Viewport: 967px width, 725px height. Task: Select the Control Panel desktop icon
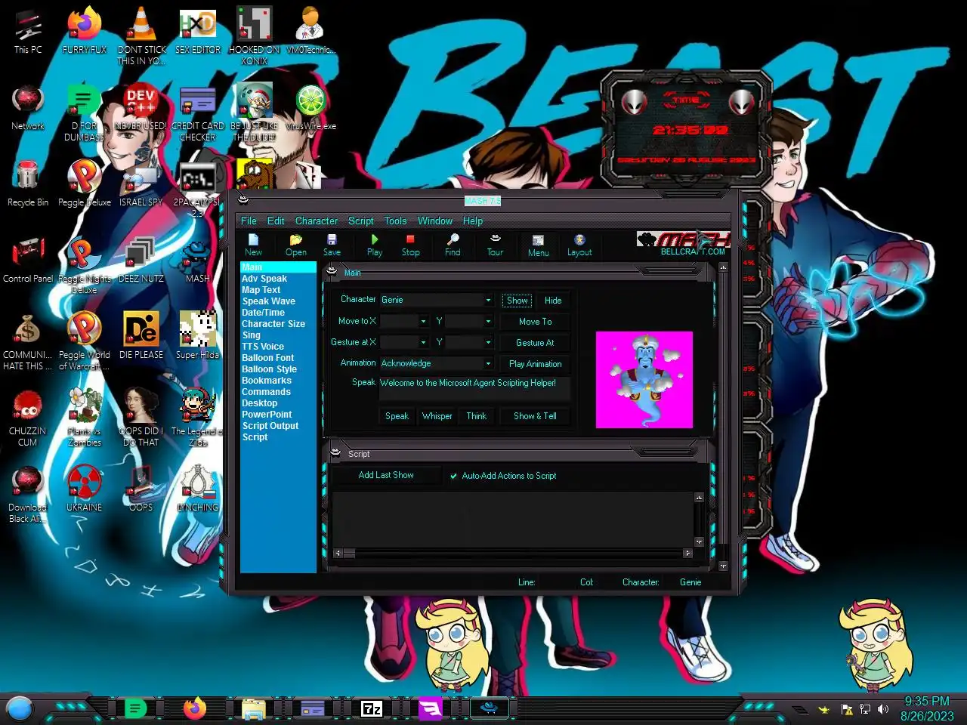tap(28, 260)
